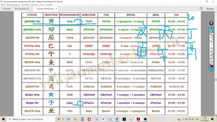The width and height of the screenshot is (217, 122).
Task: Click the 7 ноября – 7 декабря cell
Action: [131, 95]
